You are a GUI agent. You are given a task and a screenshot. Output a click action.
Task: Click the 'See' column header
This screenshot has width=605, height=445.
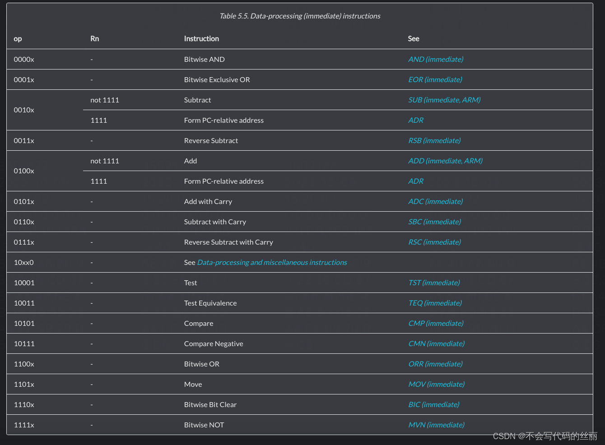414,39
